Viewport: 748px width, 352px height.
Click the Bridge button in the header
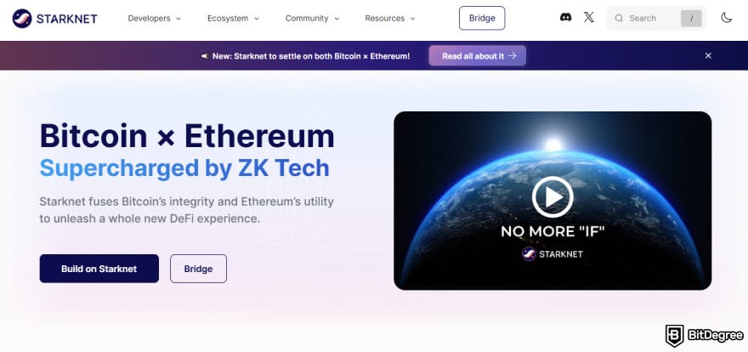pyautogui.click(x=482, y=18)
